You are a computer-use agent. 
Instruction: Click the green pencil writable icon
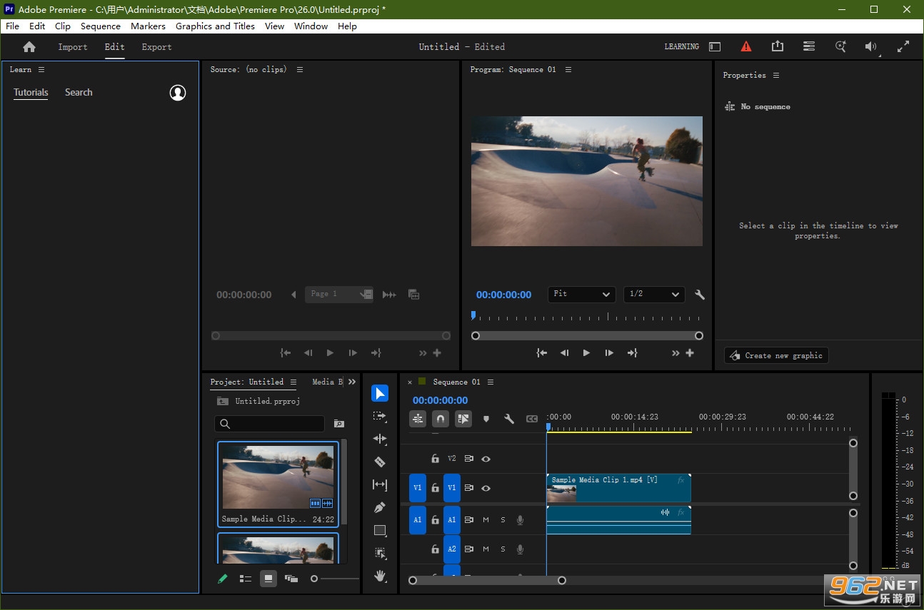(x=223, y=579)
